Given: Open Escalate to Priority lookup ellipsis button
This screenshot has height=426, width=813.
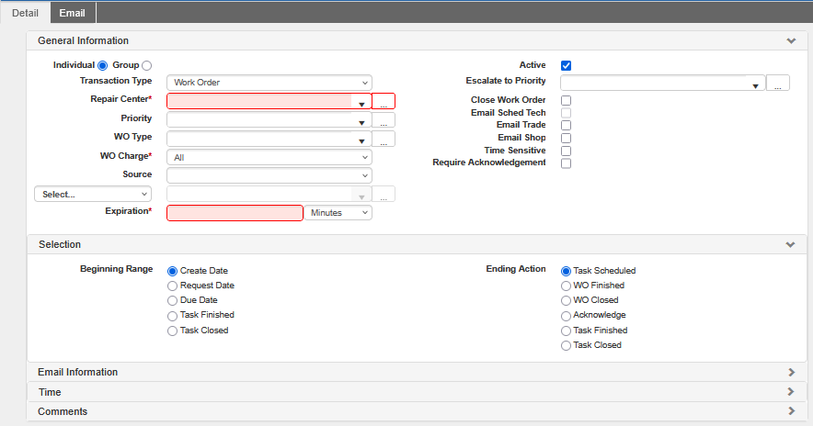Looking at the screenshot, I should pos(778,84).
